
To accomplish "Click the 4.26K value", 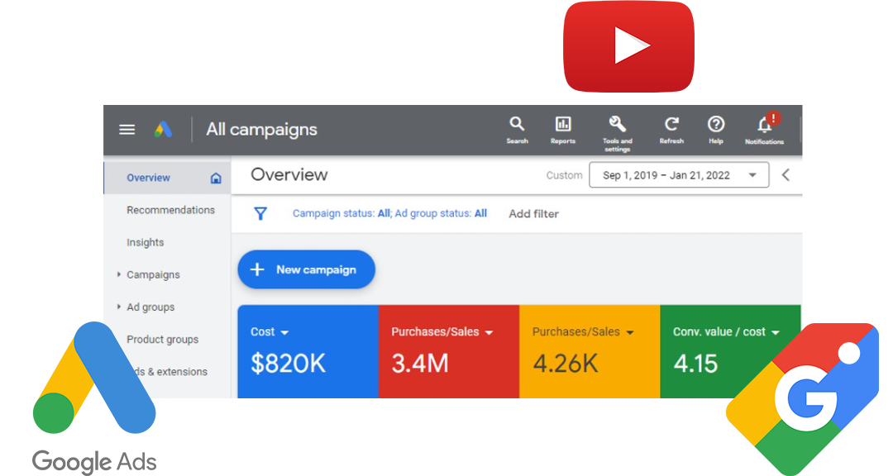I will tap(566, 364).
